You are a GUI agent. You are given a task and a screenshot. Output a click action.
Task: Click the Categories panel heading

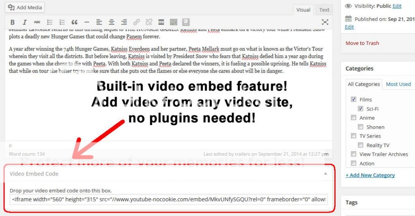(359, 68)
